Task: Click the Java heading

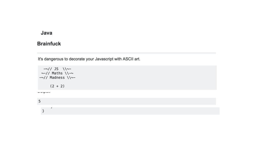Action: point(46,33)
